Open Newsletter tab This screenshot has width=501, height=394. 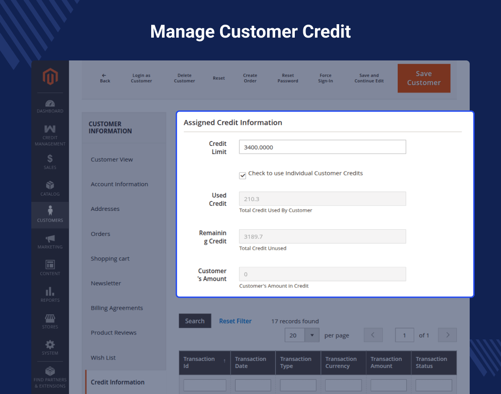click(106, 283)
